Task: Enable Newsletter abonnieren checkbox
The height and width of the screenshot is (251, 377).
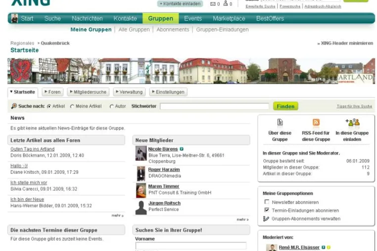Action: (x=267, y=202)
